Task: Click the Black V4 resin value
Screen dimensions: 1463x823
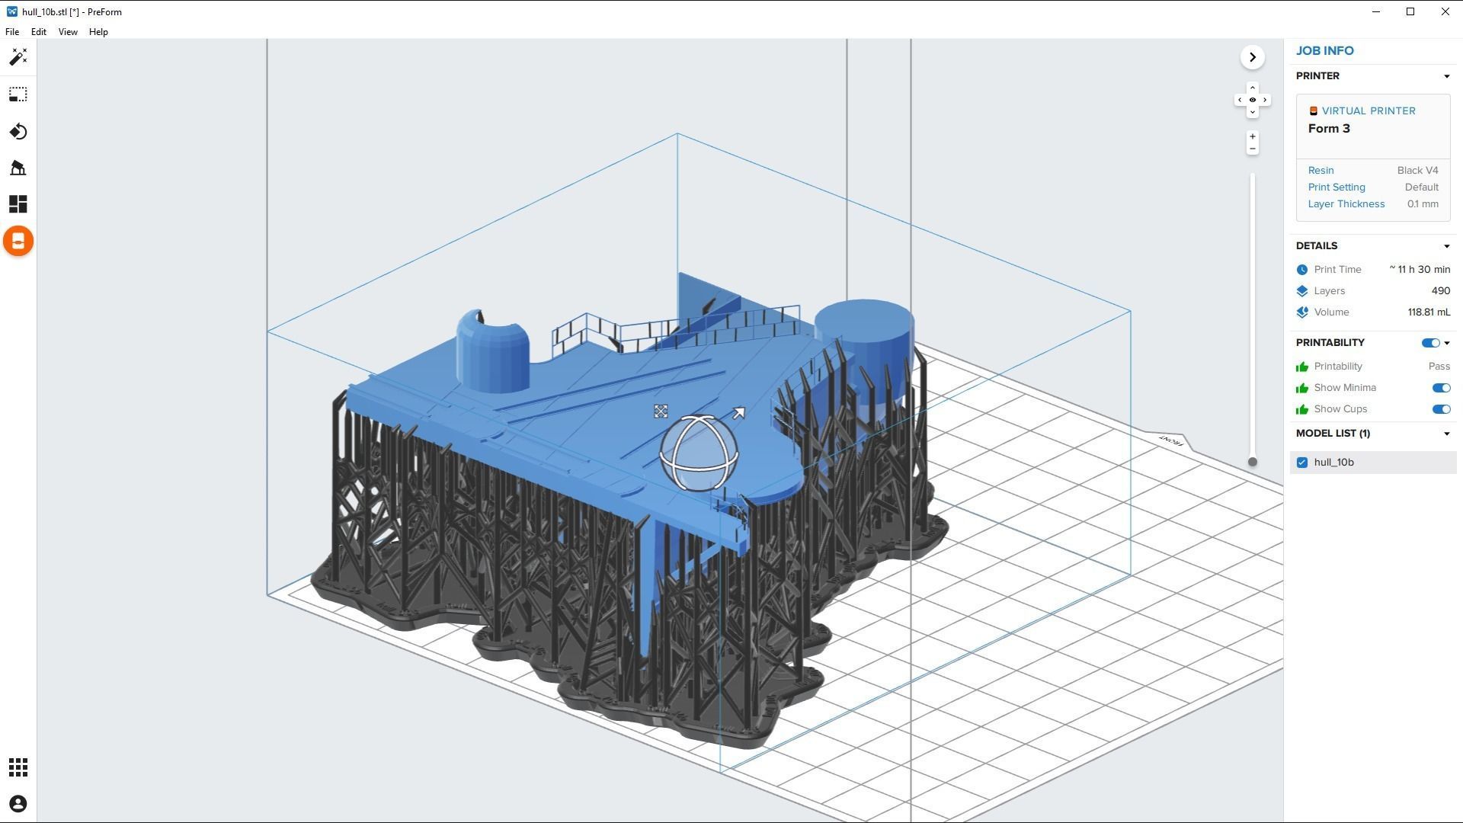Action: click(1417, 171)
